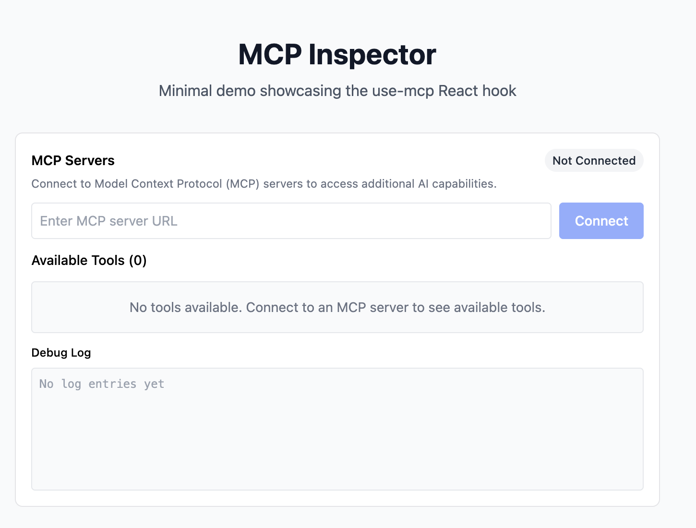Screen dimensions: 696x528
Task: Click the Debug Log heading
Action: coord(61,353)
